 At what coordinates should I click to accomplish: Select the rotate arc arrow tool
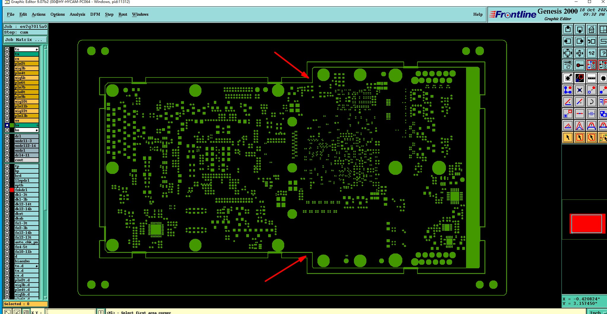click(x=591, y=102)
